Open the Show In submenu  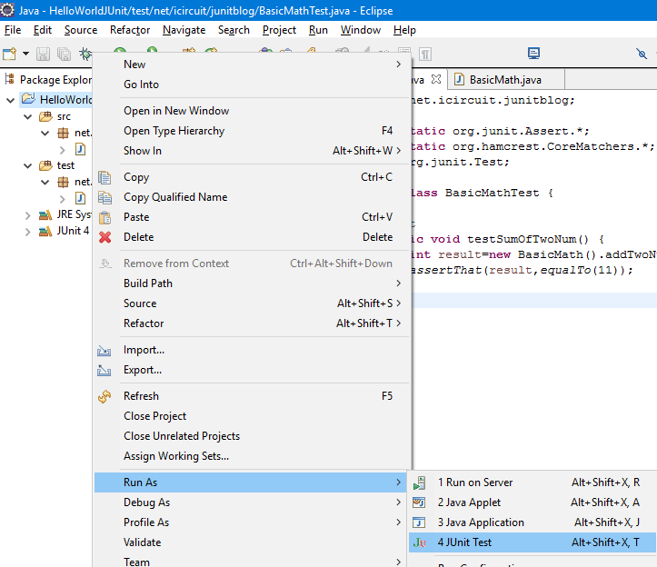point(251,151)
